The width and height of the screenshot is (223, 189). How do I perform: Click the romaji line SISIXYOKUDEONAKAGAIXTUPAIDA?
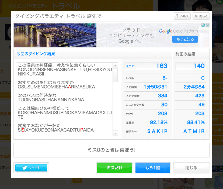coord(56,130)
